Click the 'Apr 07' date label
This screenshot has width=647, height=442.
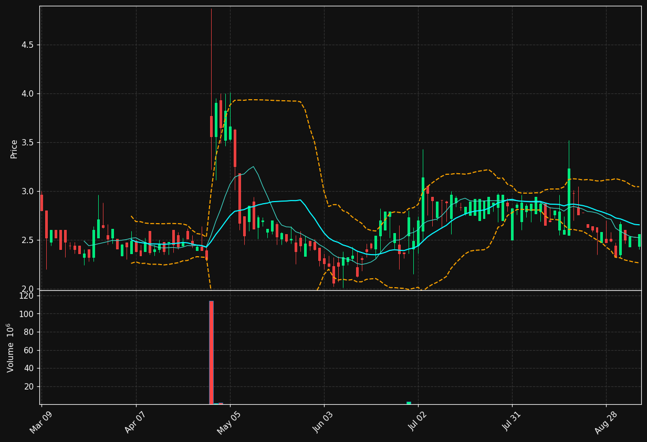pyautogui.click(x=135, y=422)
